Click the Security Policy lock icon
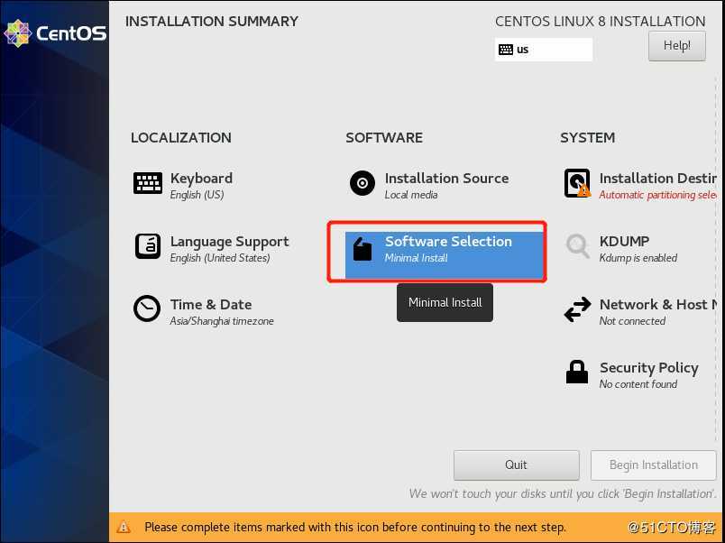The height and width of the screenshot is (543, 725). [577, 372]
